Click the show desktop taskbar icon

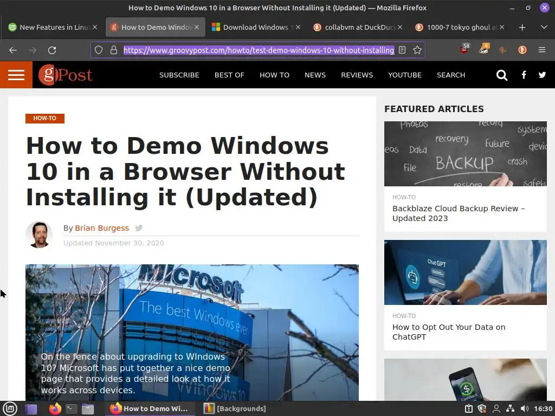point(31,409)
